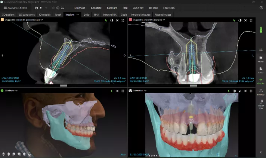Open the 3D viewer pane dropdown
The width and height of the screenshot is (266, 158).
pyautogui.click(x=17, y=90)
